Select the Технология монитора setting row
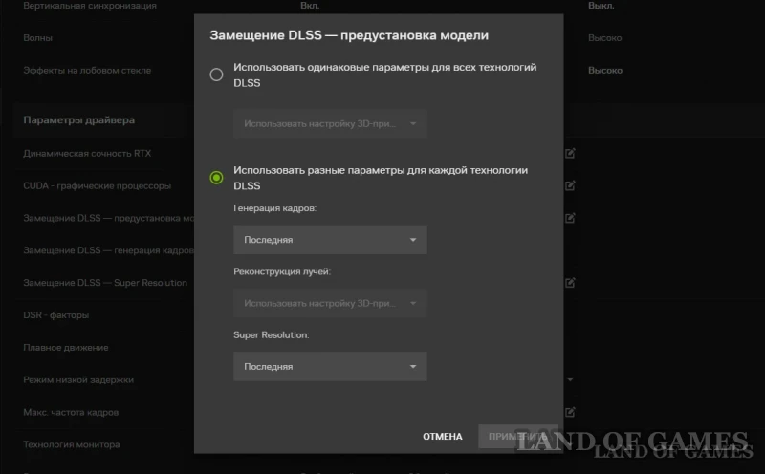Viewport: 765px width, 474px height. [x=72, y=444]
